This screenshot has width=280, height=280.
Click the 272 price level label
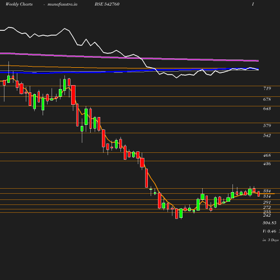tap(267, 207)
